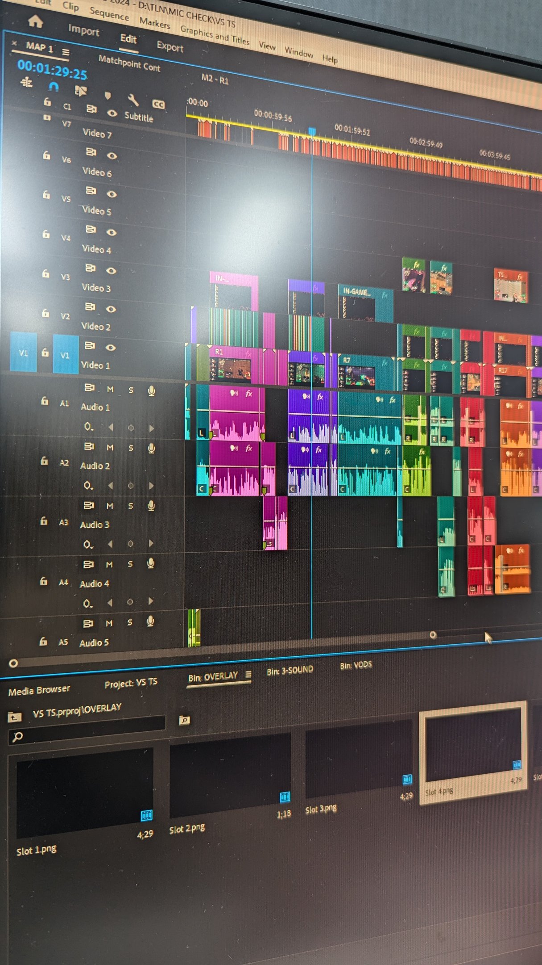Enable voice-over record on Audio 4
The width and height of the screenshot is (542, 965).
click(151, 563)
